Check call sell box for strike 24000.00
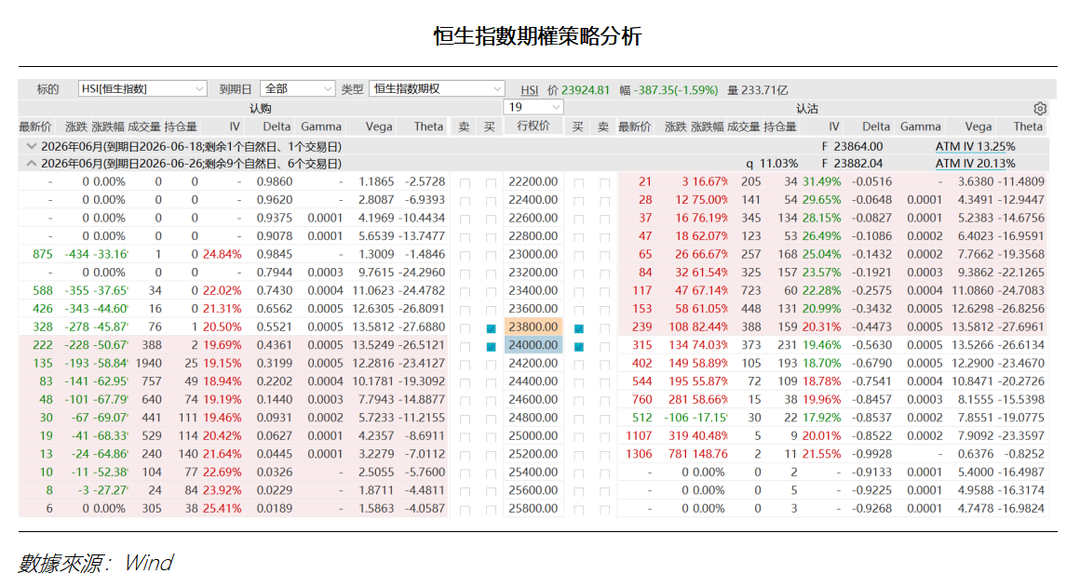The width and height of the screenshot is (1080, 587). [465, 346]
